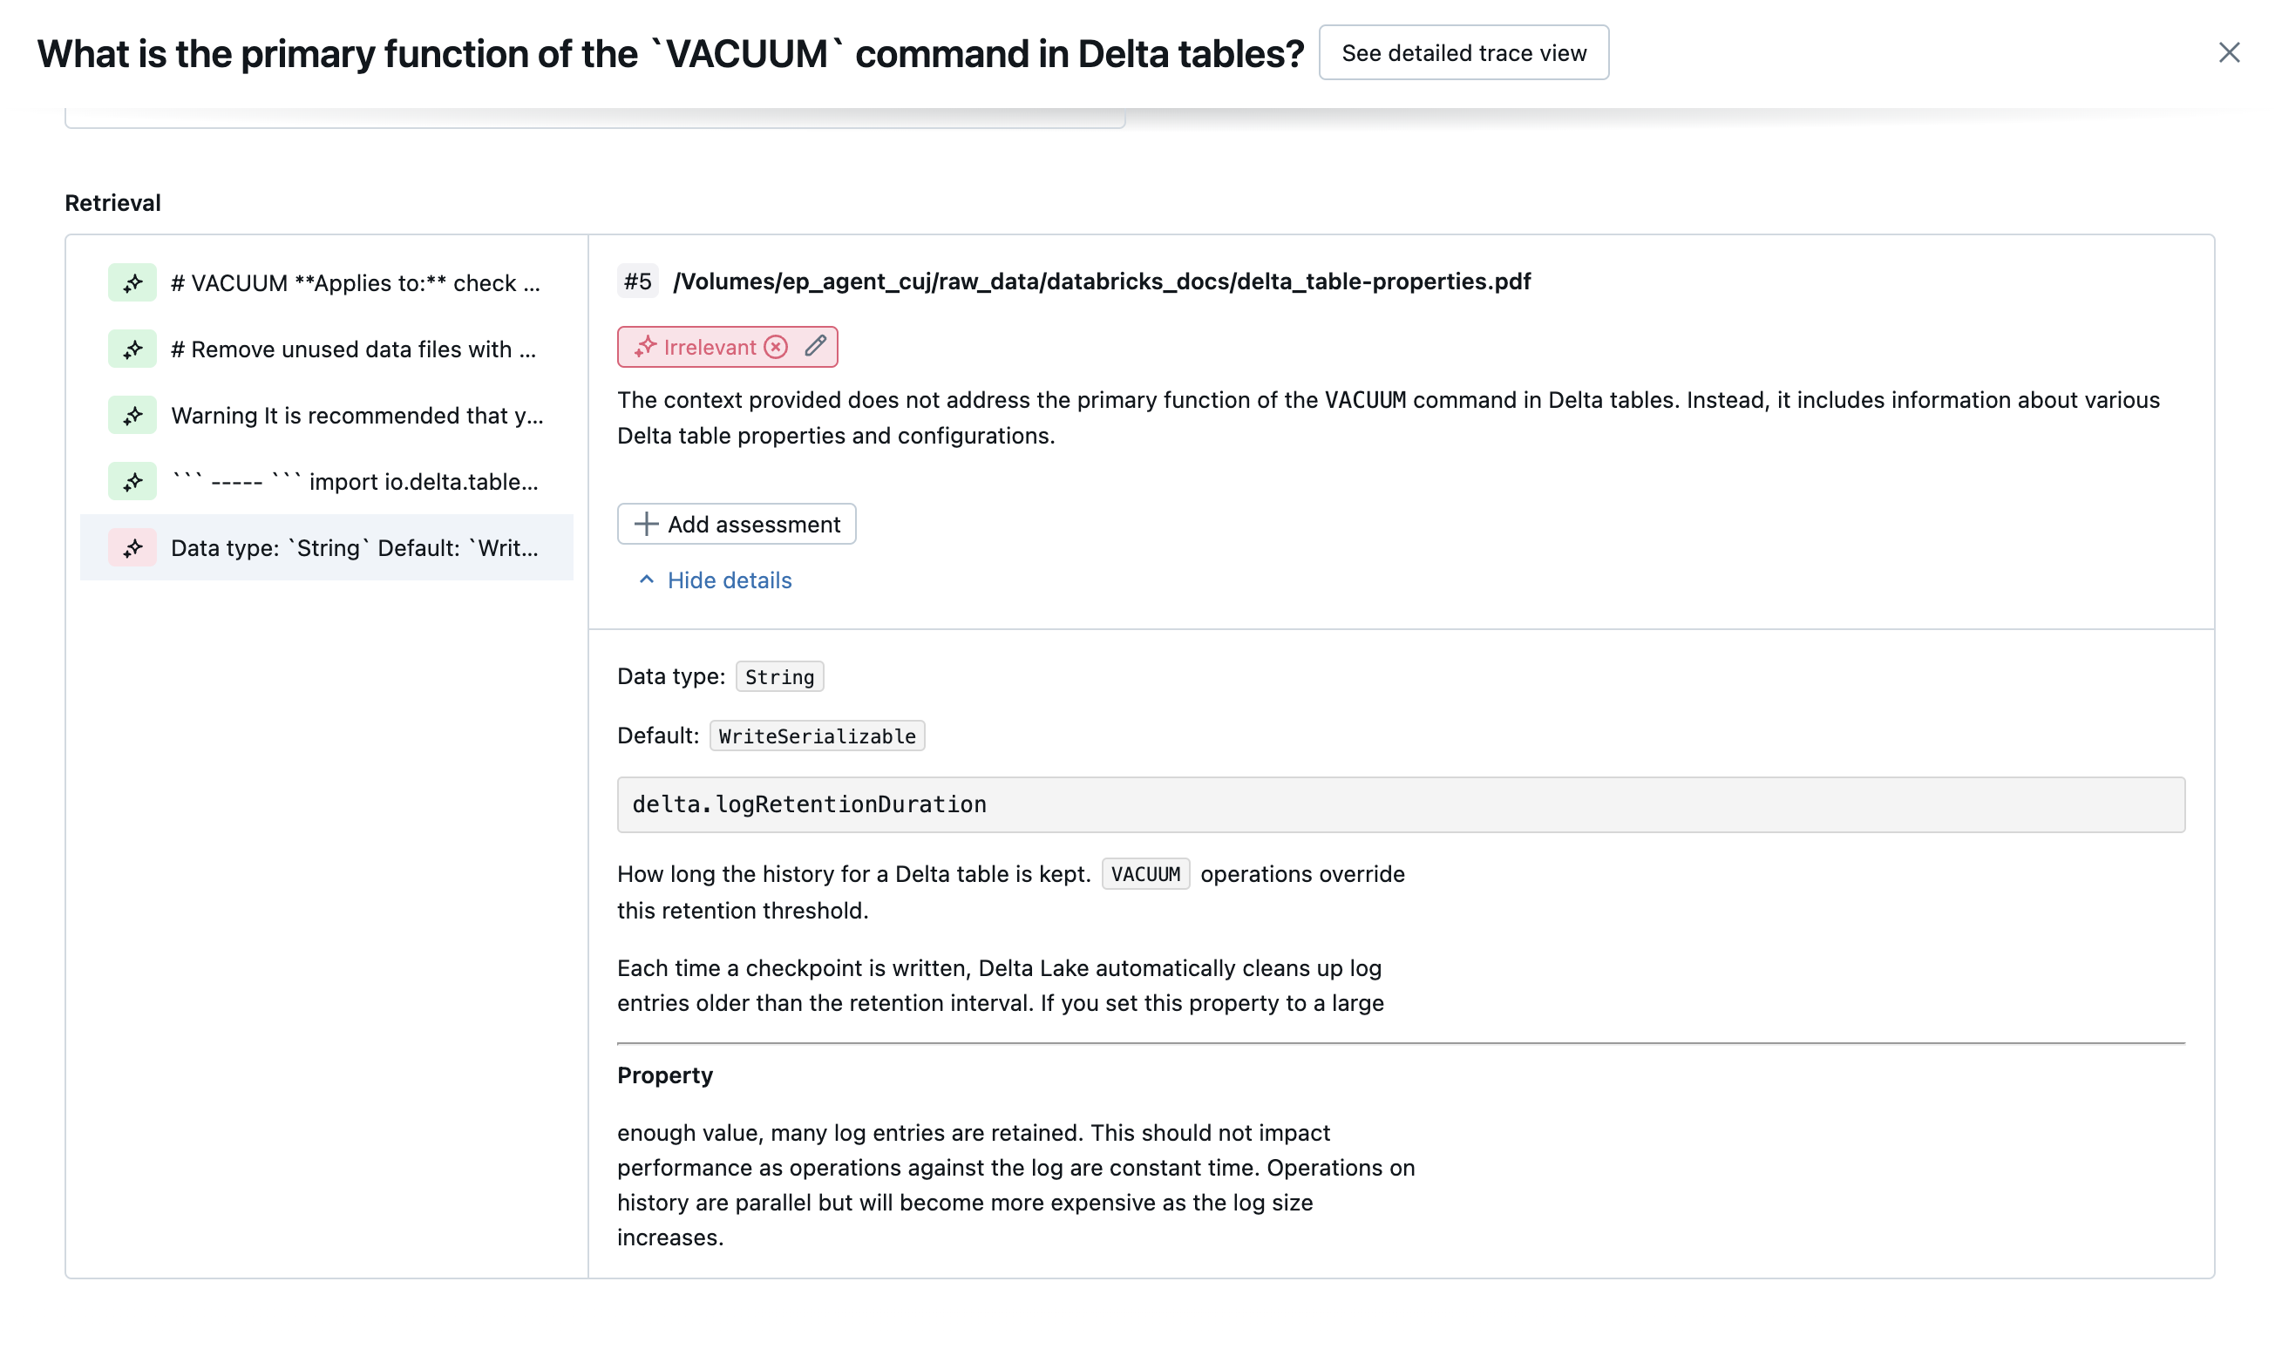Open the detailed trace view
Screen dimensions: 2275x1363
[x=1463, y=53]
